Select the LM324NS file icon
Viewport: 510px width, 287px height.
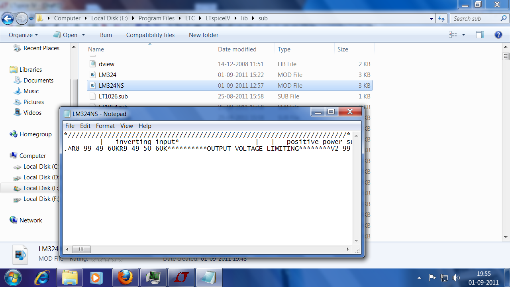pos(92,85)
